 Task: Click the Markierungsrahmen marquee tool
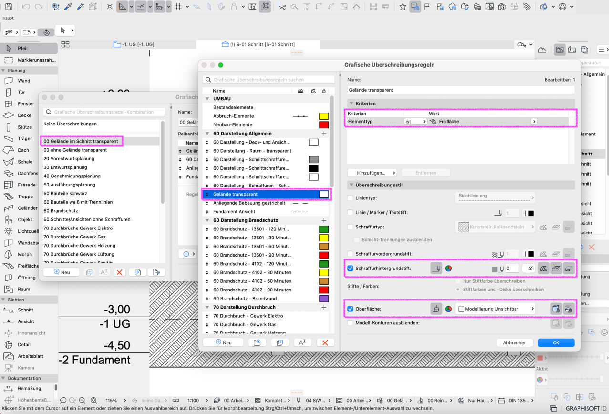point(29,60)
